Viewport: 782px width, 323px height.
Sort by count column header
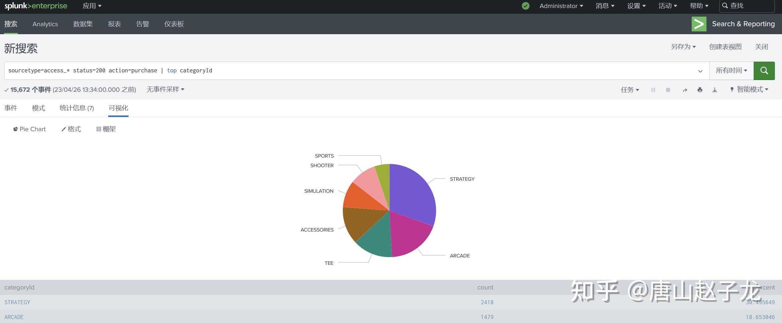pos(485,288)
